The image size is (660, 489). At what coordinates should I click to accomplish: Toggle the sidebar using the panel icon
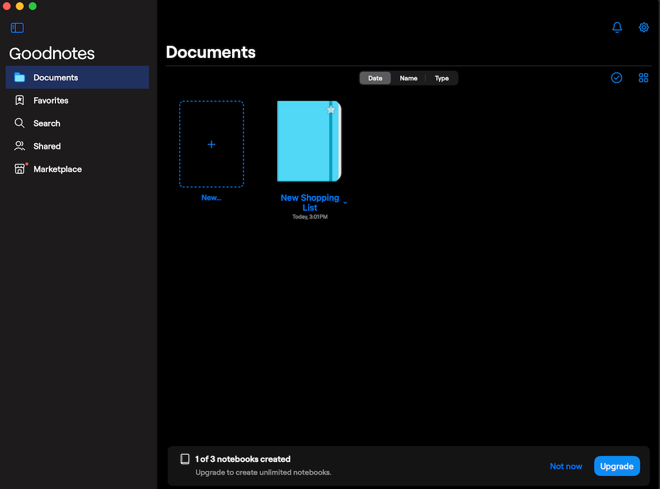click(x=17, y=28)
